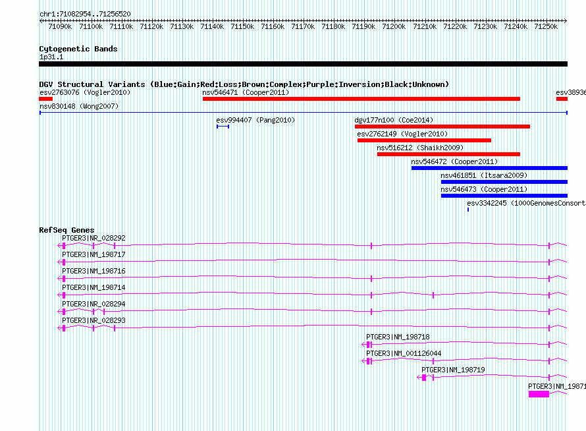
Task: Click the 71110k ruler tick label
Action: [x=121, y=26]
